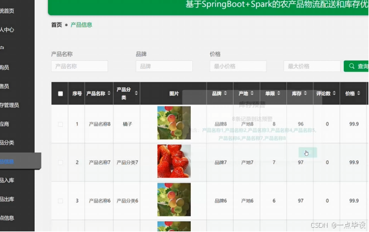Screen dimensions: 369x232
Task: Click the search magnifier query button
Action: click(x=356, y=66)
